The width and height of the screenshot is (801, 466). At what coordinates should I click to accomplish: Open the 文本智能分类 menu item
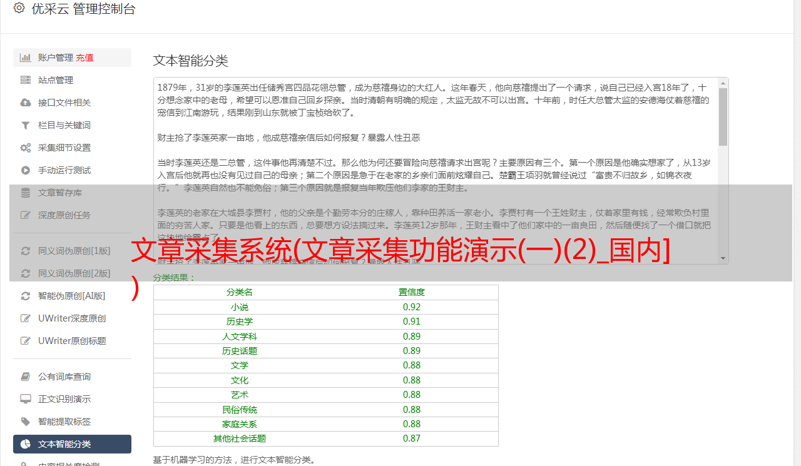(x=64, y=444)
